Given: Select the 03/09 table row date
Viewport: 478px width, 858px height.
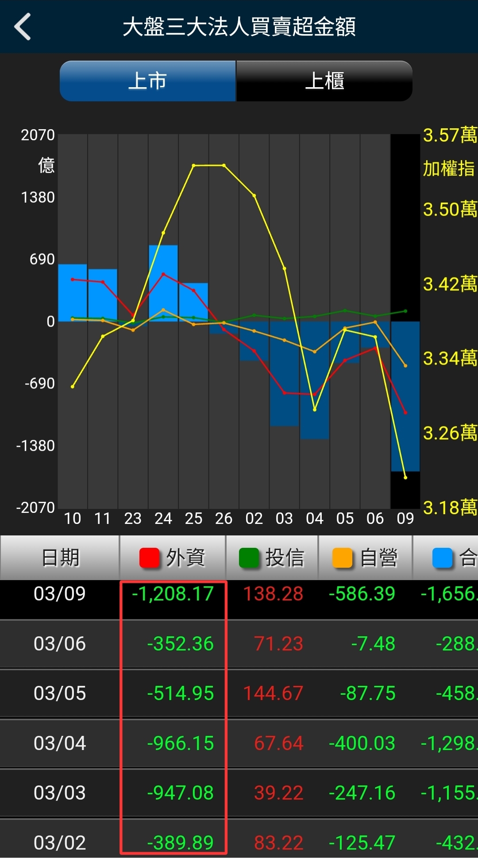Looking at the screenshot, I should pyautogui.click(x=60, y=594).
